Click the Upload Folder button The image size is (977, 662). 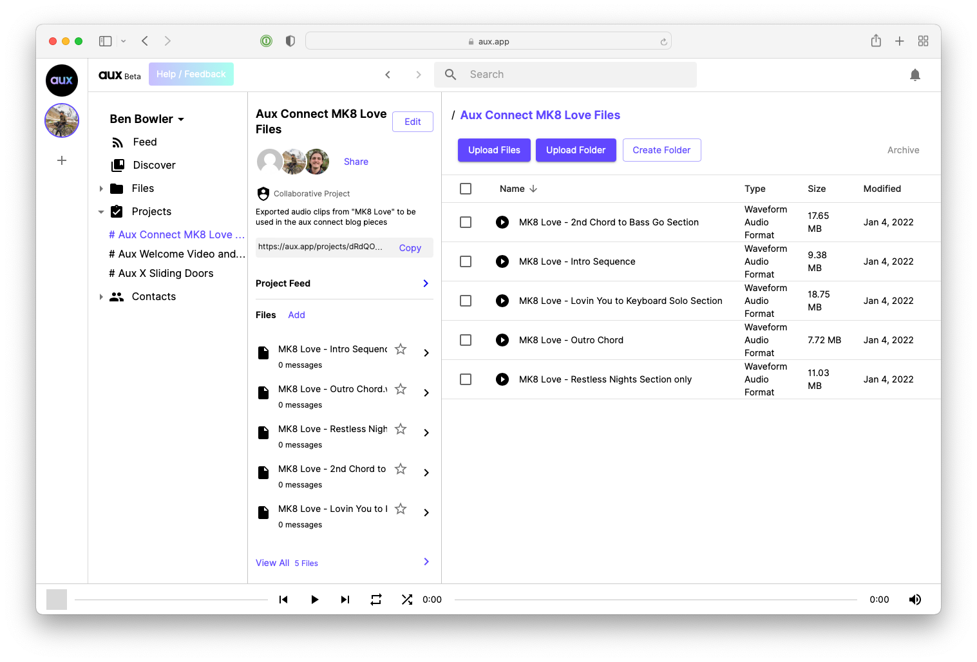point(576,150)
